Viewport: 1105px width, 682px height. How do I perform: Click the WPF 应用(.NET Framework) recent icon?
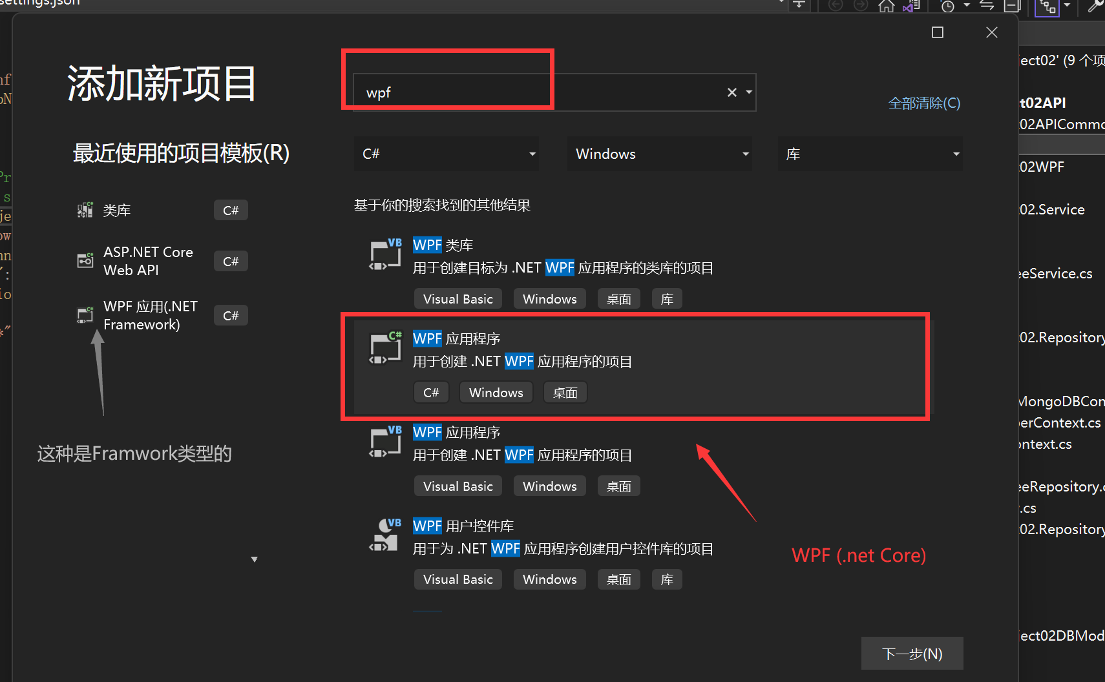tap(85, 315)
